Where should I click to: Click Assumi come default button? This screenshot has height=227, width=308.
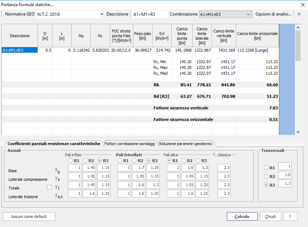tap(29, 217)
